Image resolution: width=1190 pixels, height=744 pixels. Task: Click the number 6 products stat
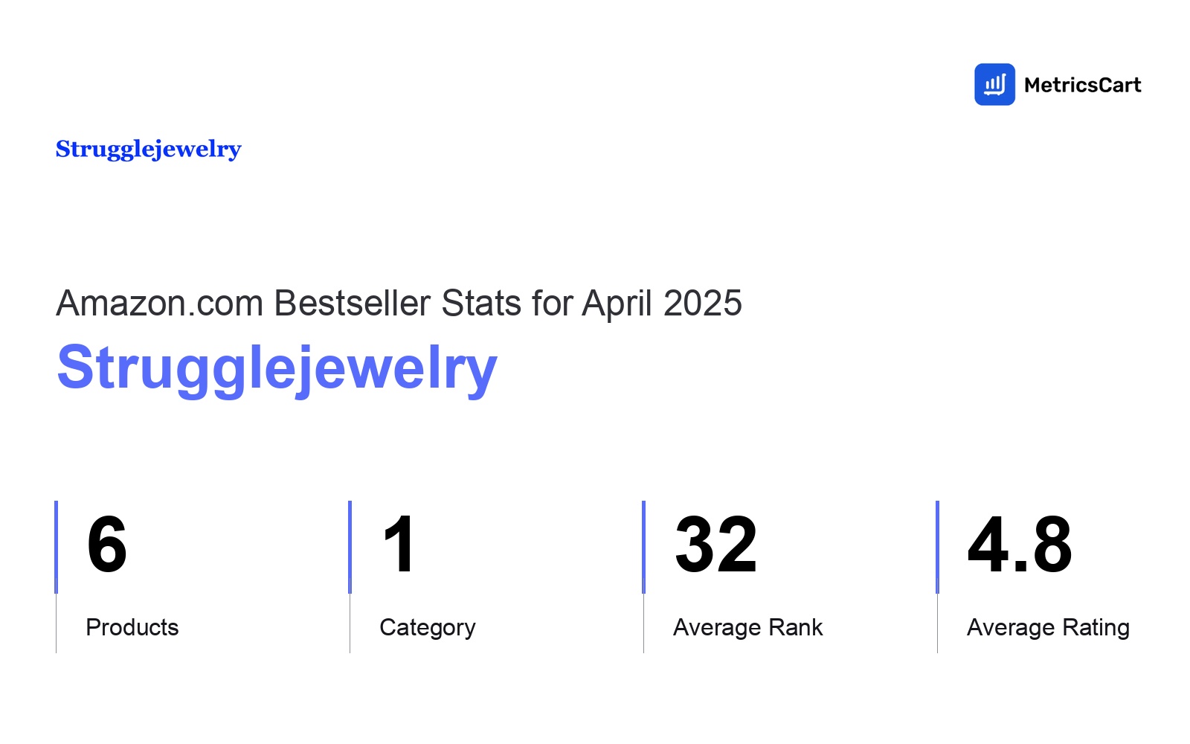click(x=107, y=545)
